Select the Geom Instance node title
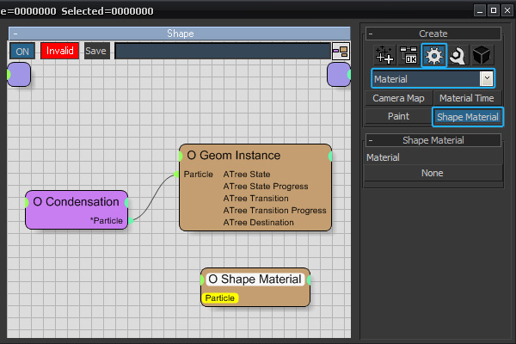516x344 pixels. click(234, 155)
